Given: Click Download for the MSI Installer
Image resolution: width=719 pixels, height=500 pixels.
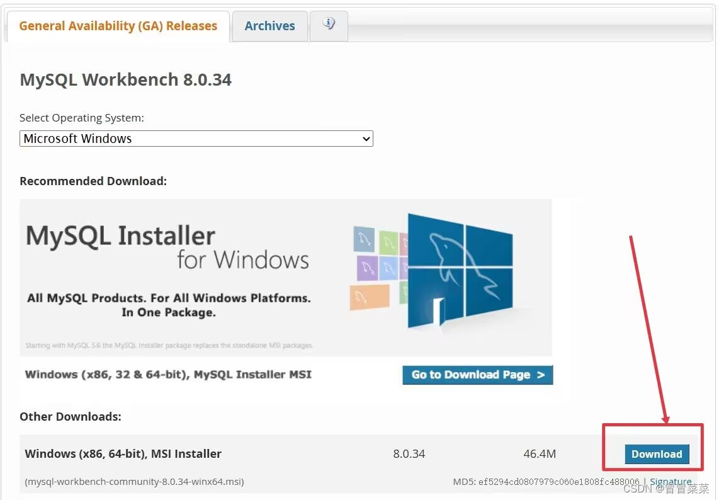Looking at the screenshot, I should [657, 454].
